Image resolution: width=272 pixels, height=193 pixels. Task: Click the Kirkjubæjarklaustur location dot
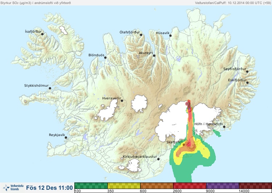[x=158, y=159]
